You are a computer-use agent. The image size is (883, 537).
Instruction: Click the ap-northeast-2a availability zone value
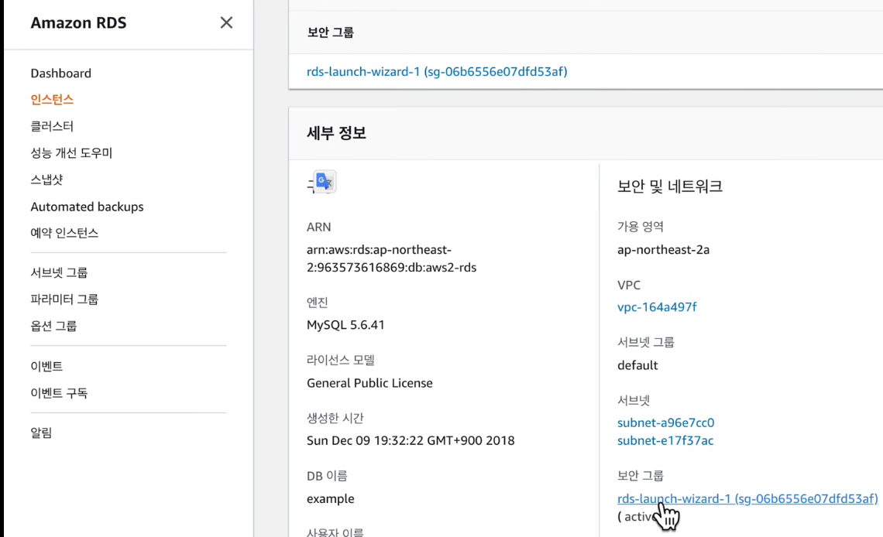point(663,250)
